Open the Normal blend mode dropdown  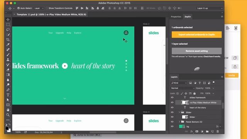(183, 88)
